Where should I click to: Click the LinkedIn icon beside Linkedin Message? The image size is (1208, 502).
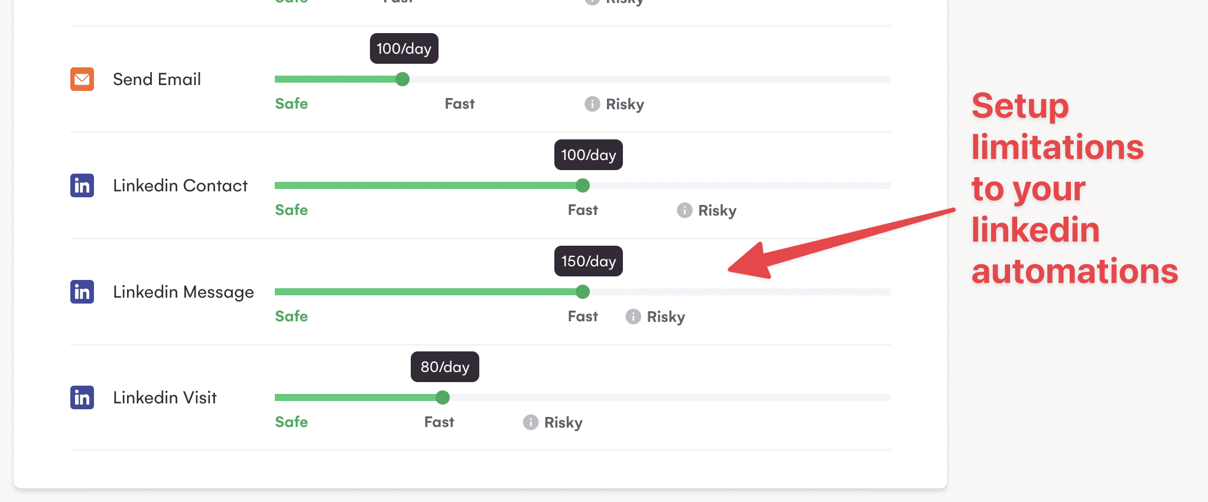coord(82,292)
